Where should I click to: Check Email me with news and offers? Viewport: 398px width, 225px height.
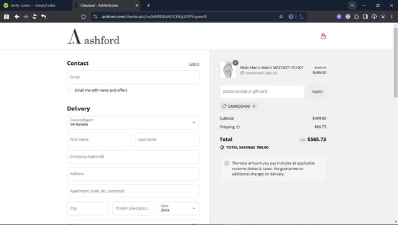pyautogui.click(x=70, y=90)
